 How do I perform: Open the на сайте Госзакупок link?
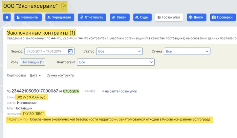(x=121, y=91)
